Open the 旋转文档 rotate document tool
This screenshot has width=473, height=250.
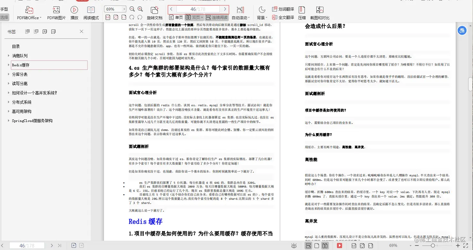[155, 13]
